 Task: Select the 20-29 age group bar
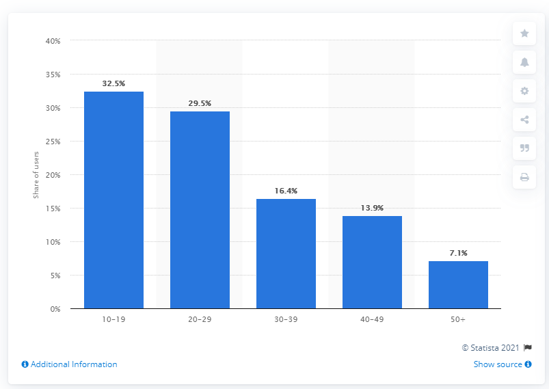[200, 210]
